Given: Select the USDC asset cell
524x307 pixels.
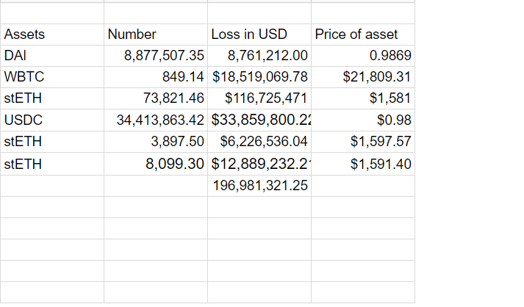Looking at the screenshot, I should pyautogui.click(x=19, y=120).
